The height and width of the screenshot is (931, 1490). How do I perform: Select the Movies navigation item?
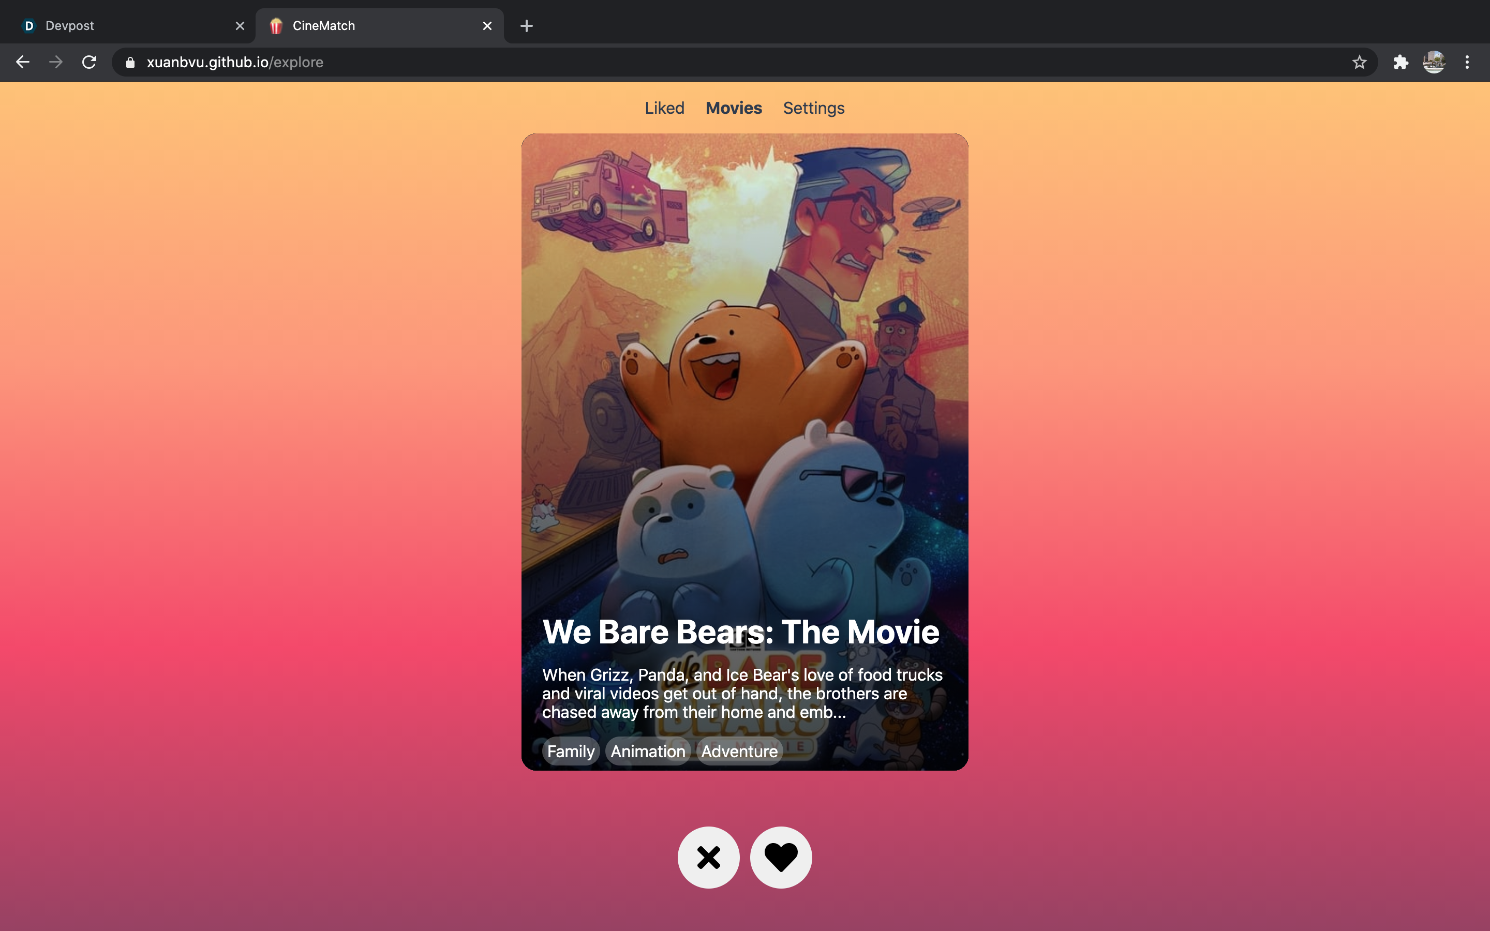pos(733,109)
